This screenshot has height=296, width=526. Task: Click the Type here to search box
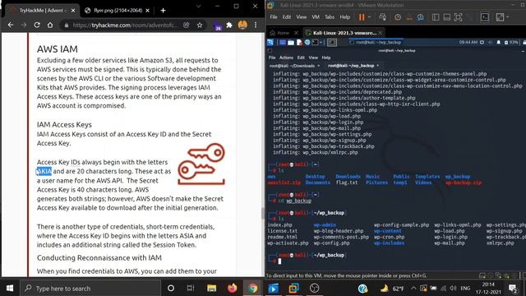[x=90, y=289]
